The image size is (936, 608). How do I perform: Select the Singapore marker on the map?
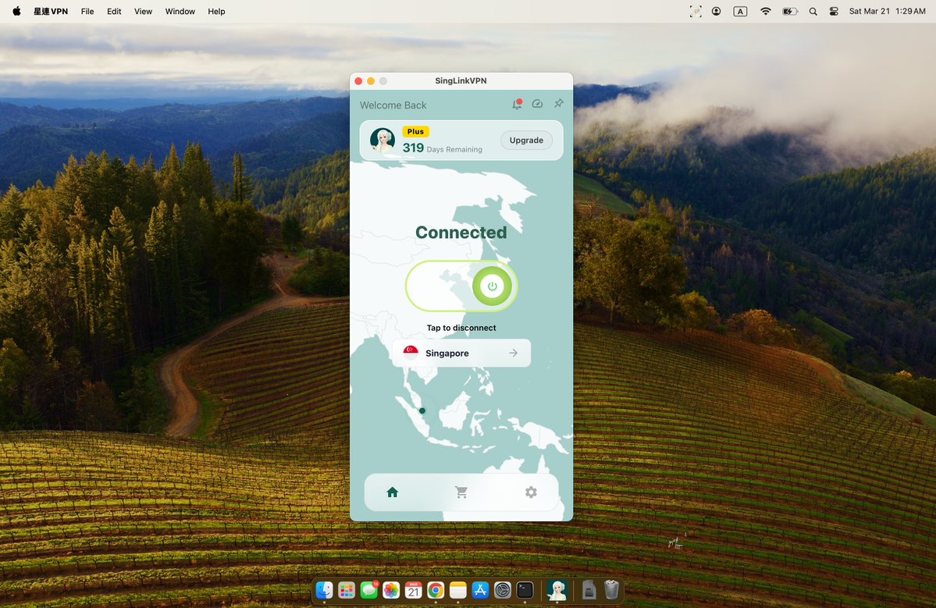[422, 410]
